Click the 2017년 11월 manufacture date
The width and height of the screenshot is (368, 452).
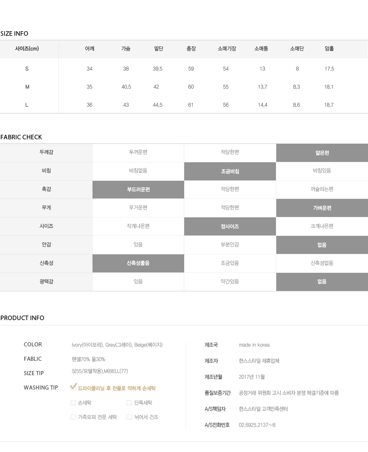tap(252, 377)
